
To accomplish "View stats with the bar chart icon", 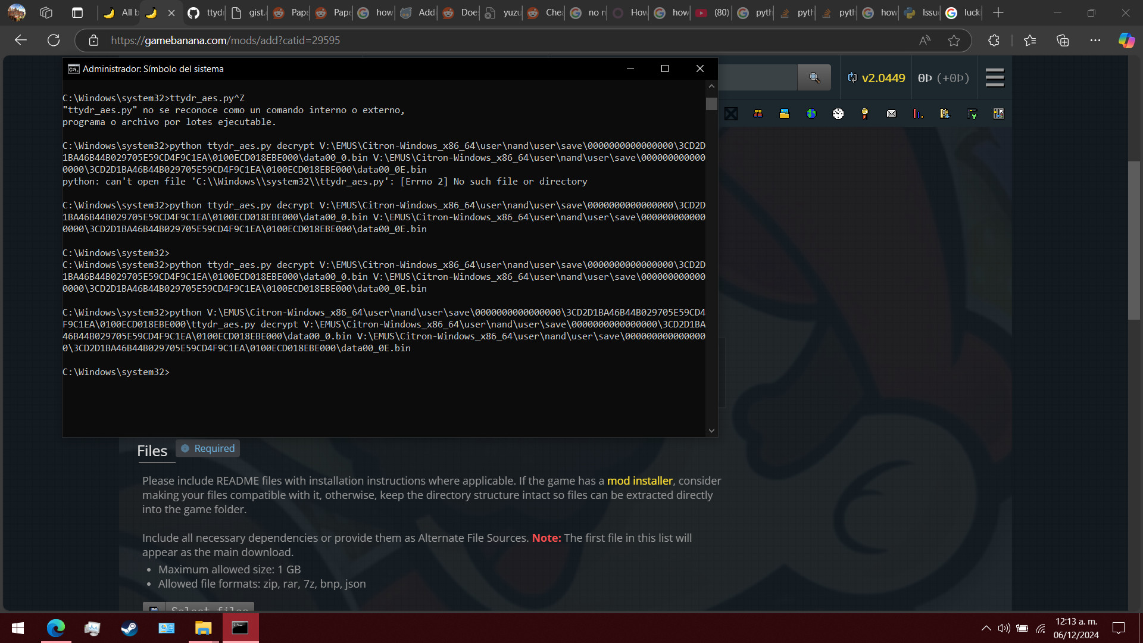I will click(x=917, y=113).
